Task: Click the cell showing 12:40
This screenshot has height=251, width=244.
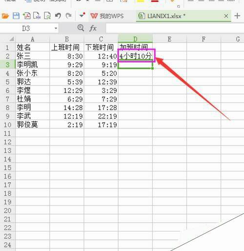Action: (x=101, y=56)
